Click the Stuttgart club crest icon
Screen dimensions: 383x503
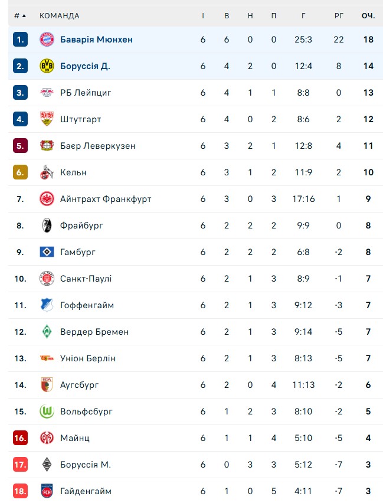[47, 119]
